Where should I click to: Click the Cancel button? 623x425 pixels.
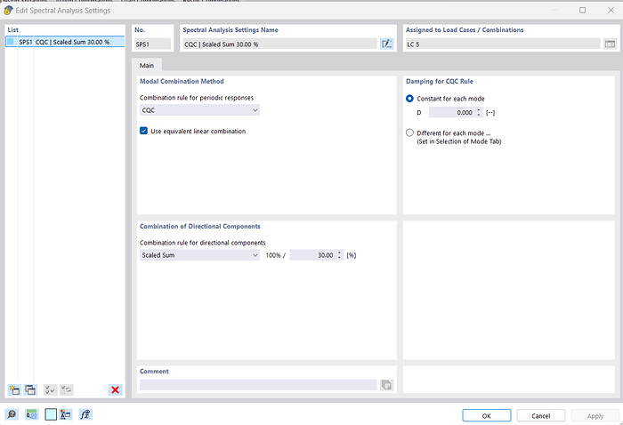[x=540, y=415]
